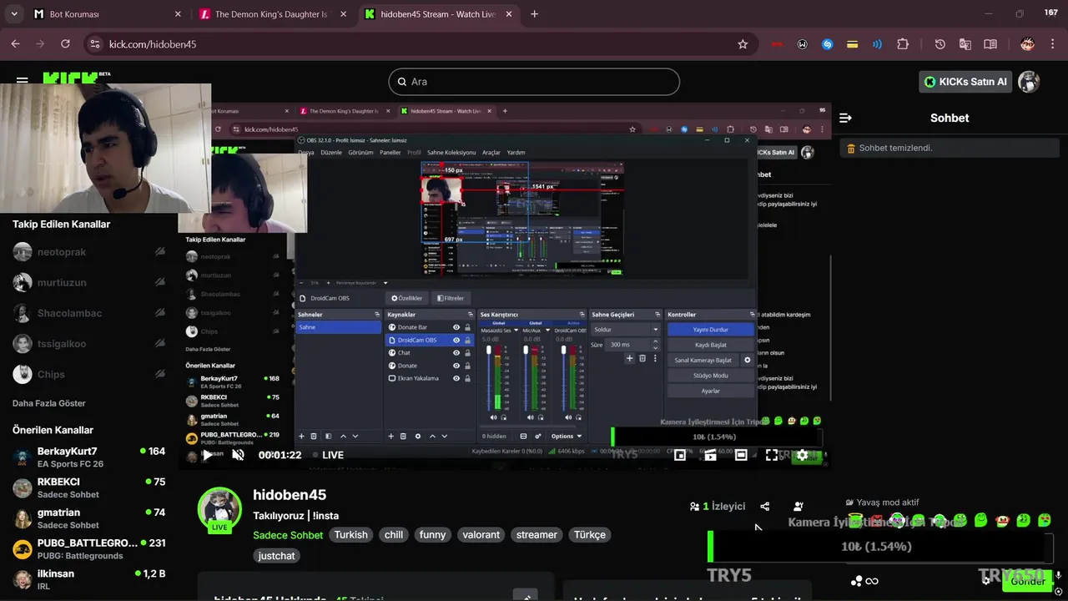
Task: Hide Ekran Yakalama source in streamed OBS
Action: pos(456,378)
